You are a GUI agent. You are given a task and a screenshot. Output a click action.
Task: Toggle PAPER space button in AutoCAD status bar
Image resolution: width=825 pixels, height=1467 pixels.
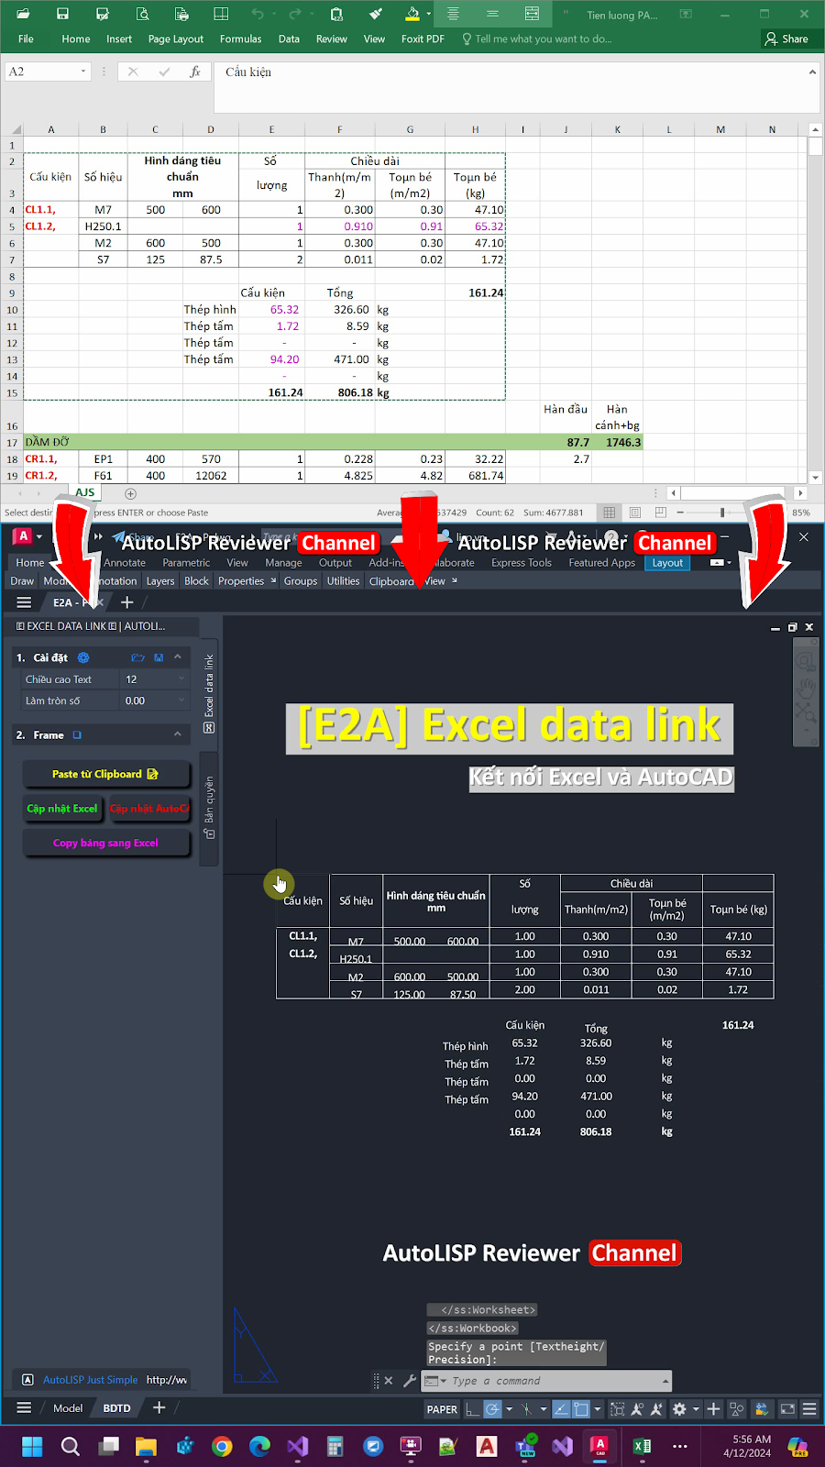[x=442, y=1409]
